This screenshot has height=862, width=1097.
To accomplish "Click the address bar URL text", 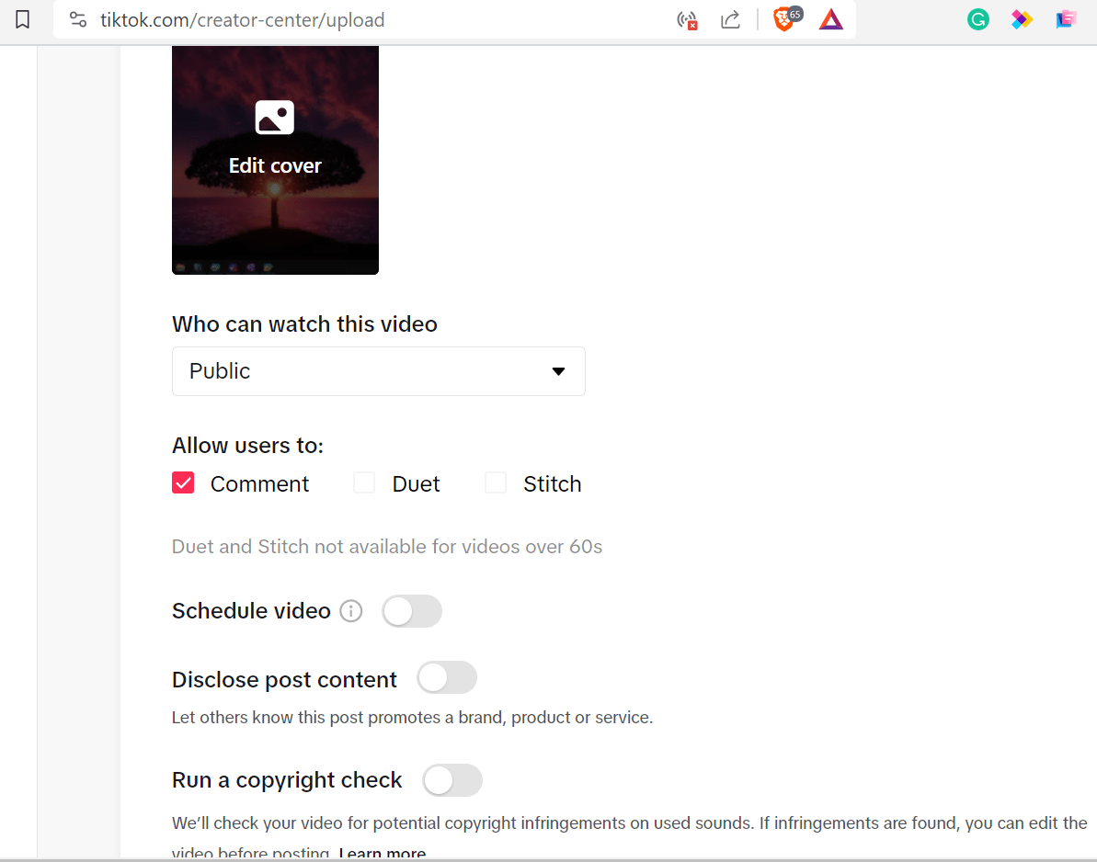I will (x=242, y=20).
